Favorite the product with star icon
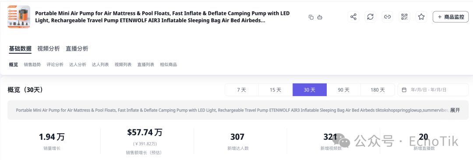473x160 pixels. (421, 17)
